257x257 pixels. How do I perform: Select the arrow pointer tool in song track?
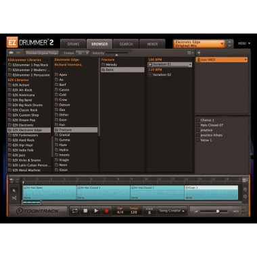click(x=14, y=191)
